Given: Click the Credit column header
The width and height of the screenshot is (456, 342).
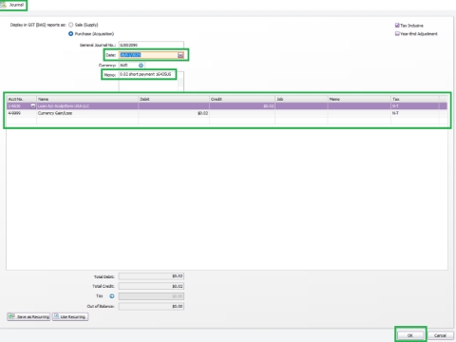Looking at the screenshot, I should pos(242,99).
